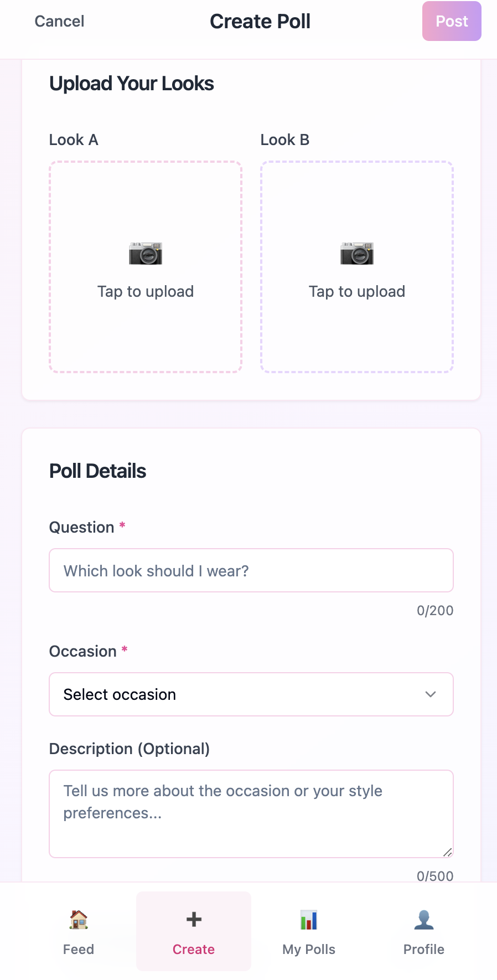Click the Description resize handle corner
The width and height of the screenshot is (497, 980).
click(448, 852)
